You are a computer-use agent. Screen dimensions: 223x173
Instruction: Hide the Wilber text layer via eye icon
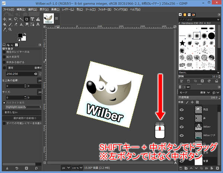(x=181, y=127)
